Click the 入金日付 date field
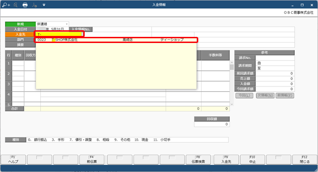Image resolution: width=318 pixels, height=172 pixels. [53, 29]
